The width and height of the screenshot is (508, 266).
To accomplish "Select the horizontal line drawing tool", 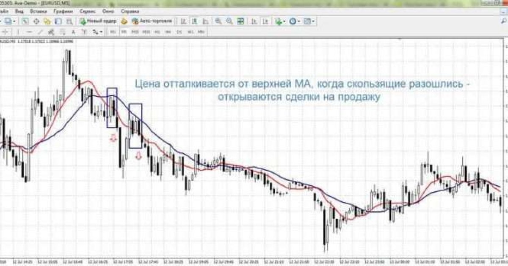I will (29, 32).
